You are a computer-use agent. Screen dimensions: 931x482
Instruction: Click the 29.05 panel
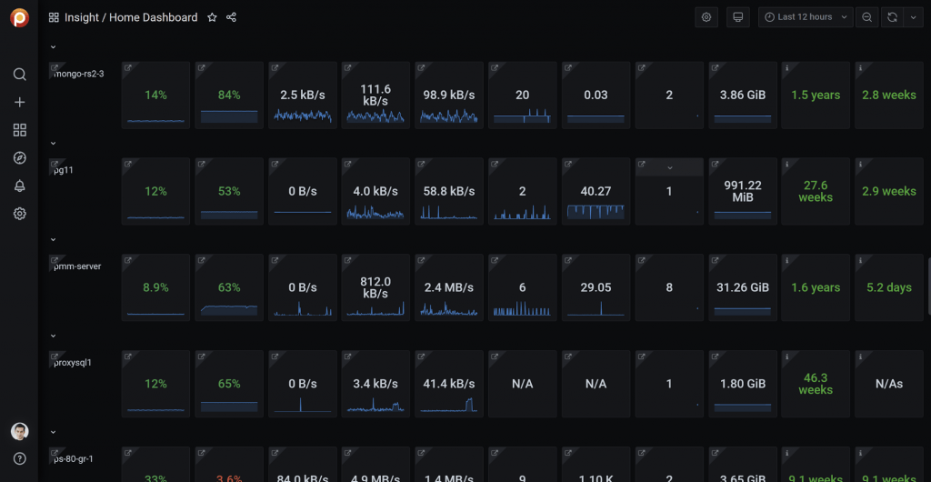coord(596,287)
